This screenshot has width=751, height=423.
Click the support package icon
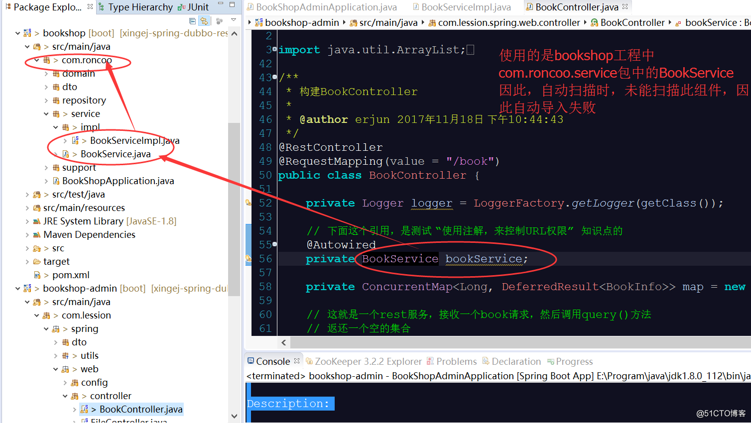[x=56, y=168]
